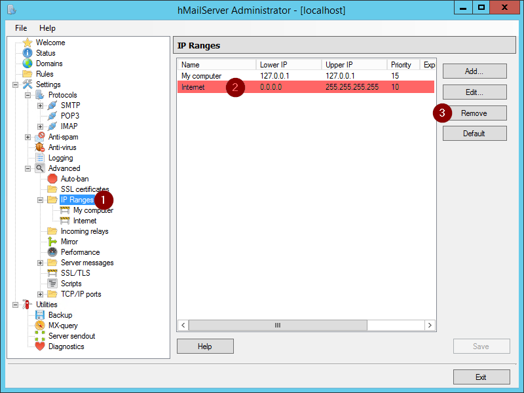Sort list by Lower IP column
Viewport: 524px width, 393px height.
[x=289, y=64]
